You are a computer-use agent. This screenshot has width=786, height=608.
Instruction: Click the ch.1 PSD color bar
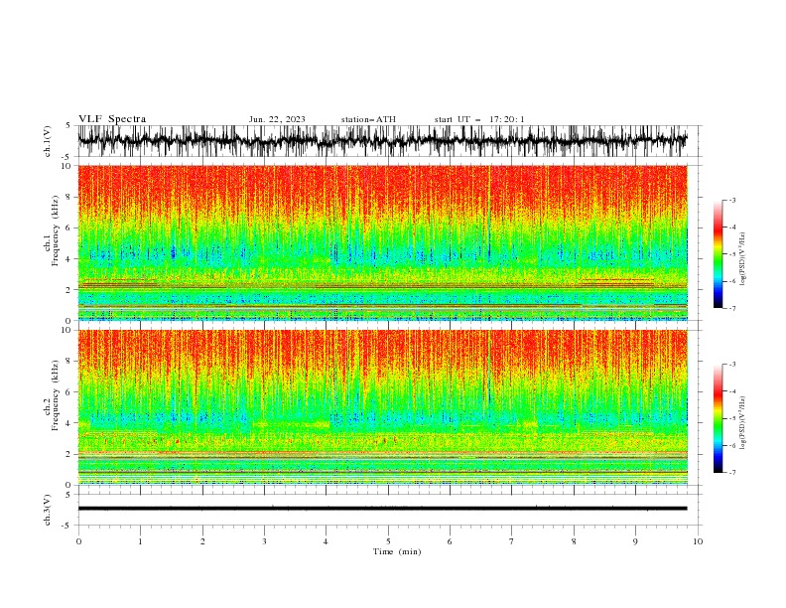click(x=718, y=253)
